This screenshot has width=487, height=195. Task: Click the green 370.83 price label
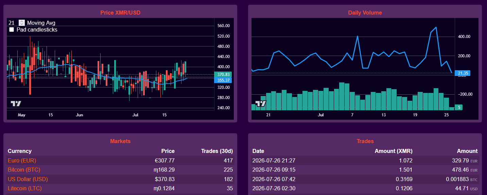223,74
